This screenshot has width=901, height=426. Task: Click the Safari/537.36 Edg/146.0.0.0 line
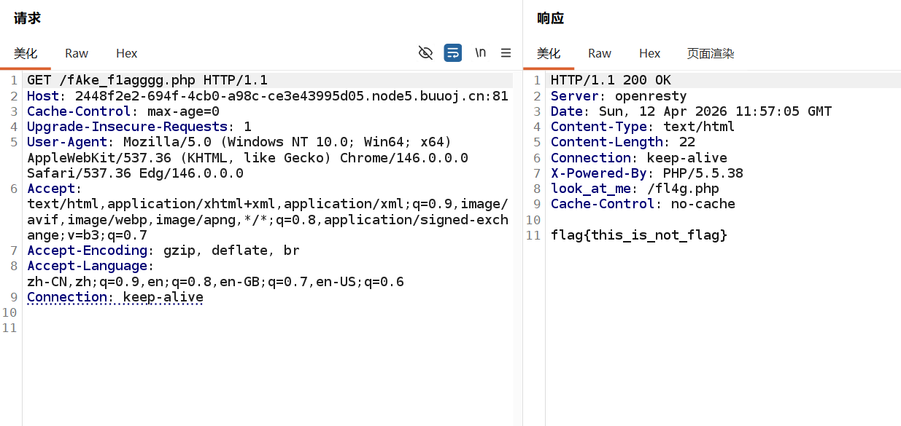click(x=135, y=173)
